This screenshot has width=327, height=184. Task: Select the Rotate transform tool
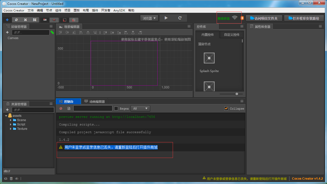click(x=16, y=20)
